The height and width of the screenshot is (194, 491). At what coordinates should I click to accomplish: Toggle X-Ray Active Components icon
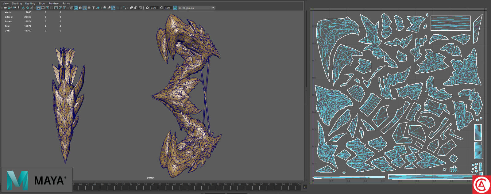(136, 8)
